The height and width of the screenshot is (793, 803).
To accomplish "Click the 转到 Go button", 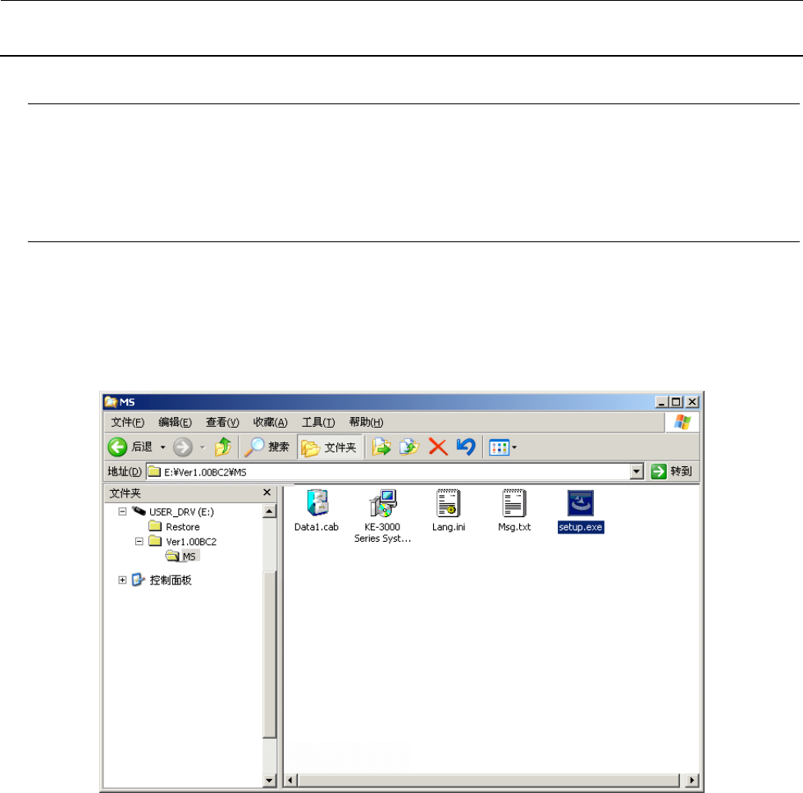I will point(672,471).
